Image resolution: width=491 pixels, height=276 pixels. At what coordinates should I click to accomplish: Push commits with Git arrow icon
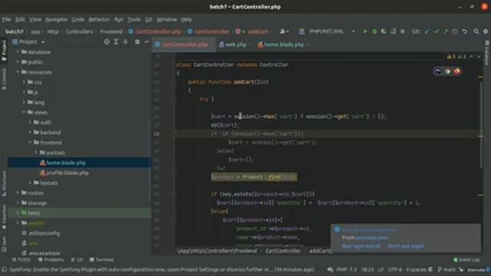coord(445,31)
